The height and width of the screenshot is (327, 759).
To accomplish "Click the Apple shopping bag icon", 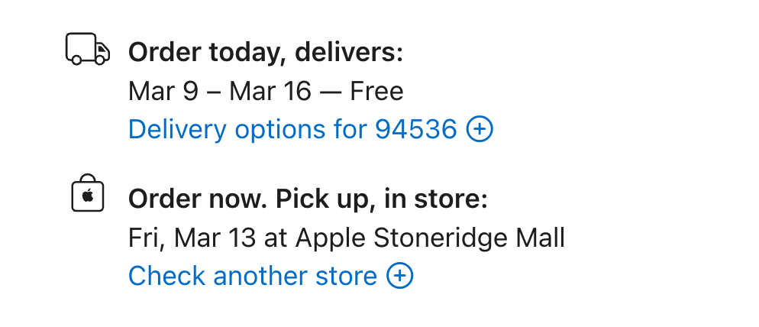I will tap(87, 195).
